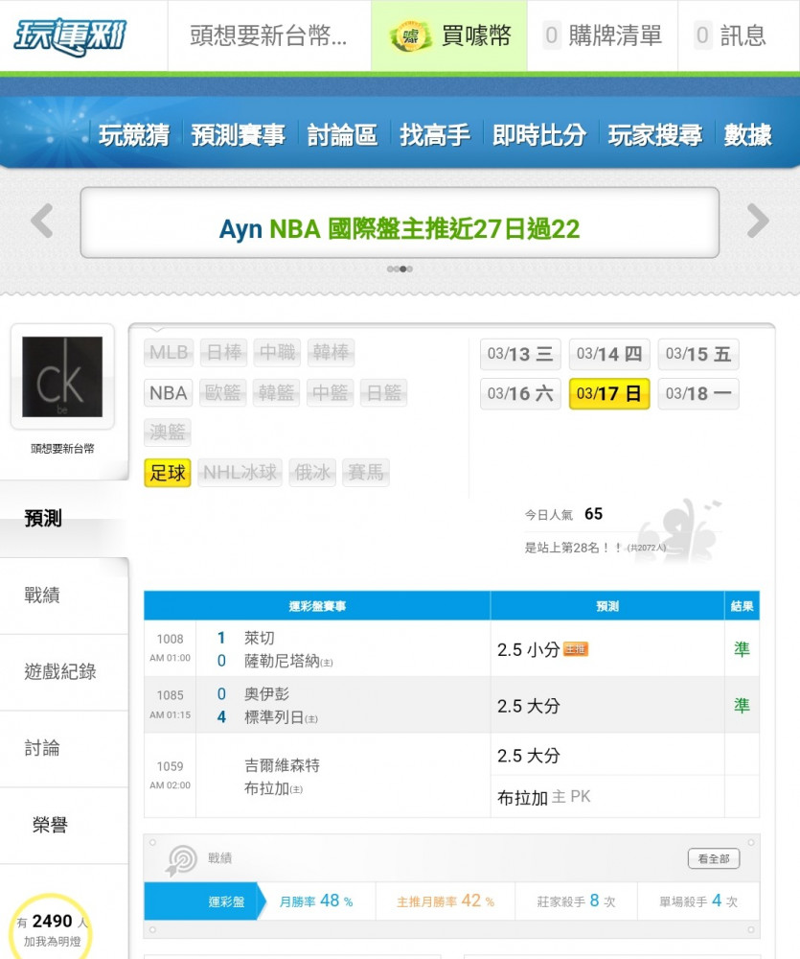
Task: Select the 歐籃 league filter
Action: click(222, 392)
